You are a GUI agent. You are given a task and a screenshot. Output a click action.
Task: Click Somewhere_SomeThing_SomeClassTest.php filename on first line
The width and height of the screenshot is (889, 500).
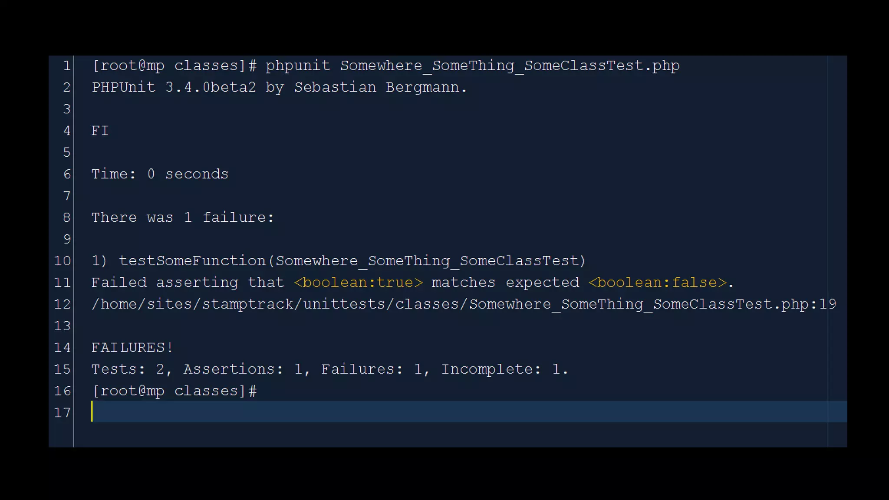tap(510, 66)
